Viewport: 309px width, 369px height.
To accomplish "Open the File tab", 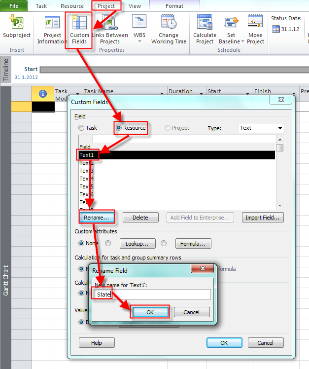I will [x=15, y=6].
